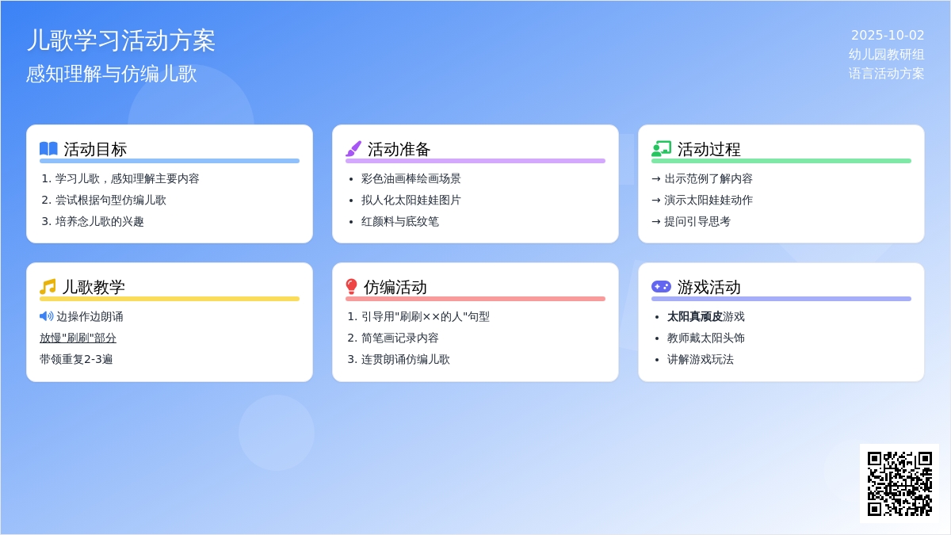Click the book icon beside 活动目标
Screen dimensions: 951x535
(48, 149)
